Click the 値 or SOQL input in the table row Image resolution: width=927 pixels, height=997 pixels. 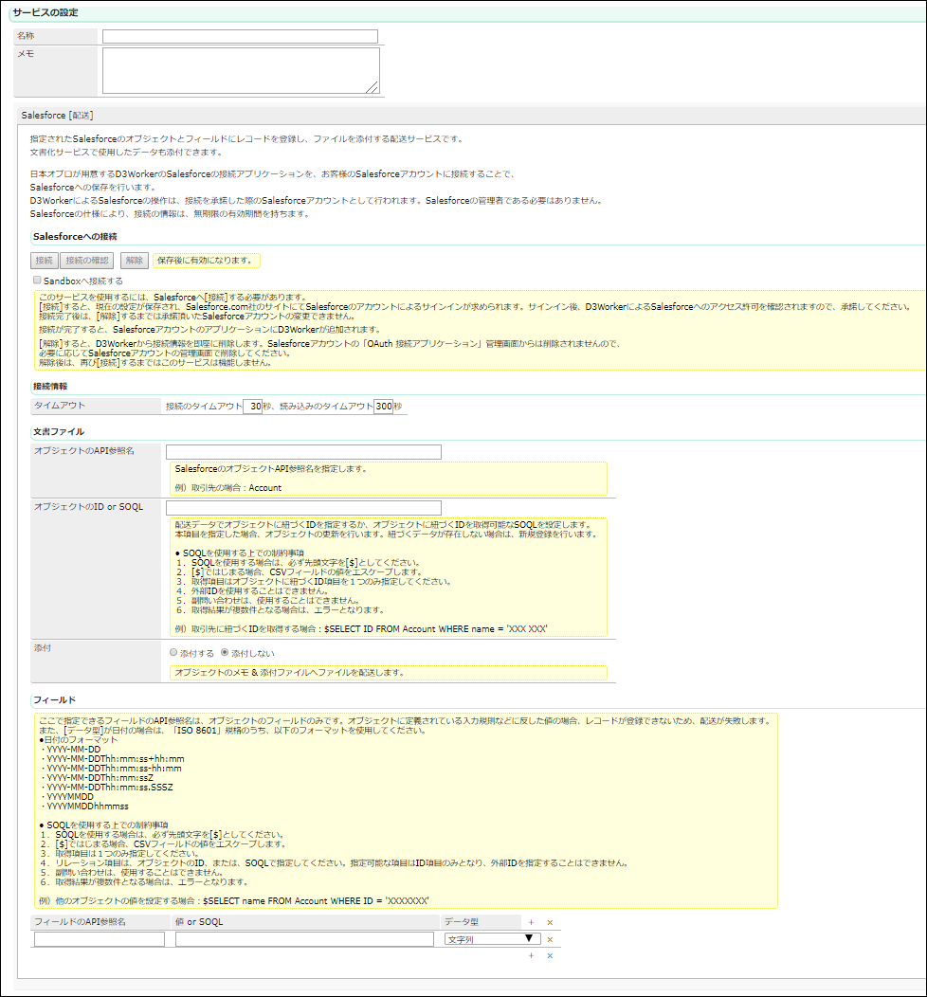pos(304,939)
